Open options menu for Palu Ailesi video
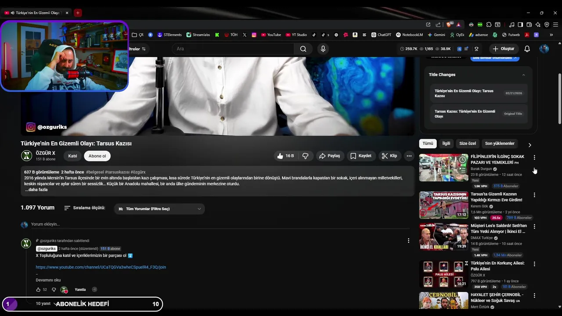562x316 pixels. coord(534,264)
